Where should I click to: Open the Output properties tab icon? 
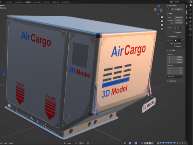tap(190, 18)
